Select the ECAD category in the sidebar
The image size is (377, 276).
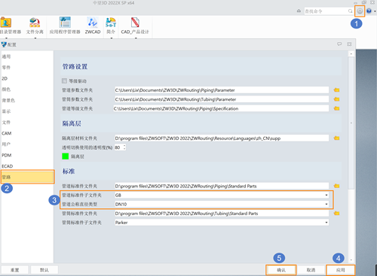27,166
